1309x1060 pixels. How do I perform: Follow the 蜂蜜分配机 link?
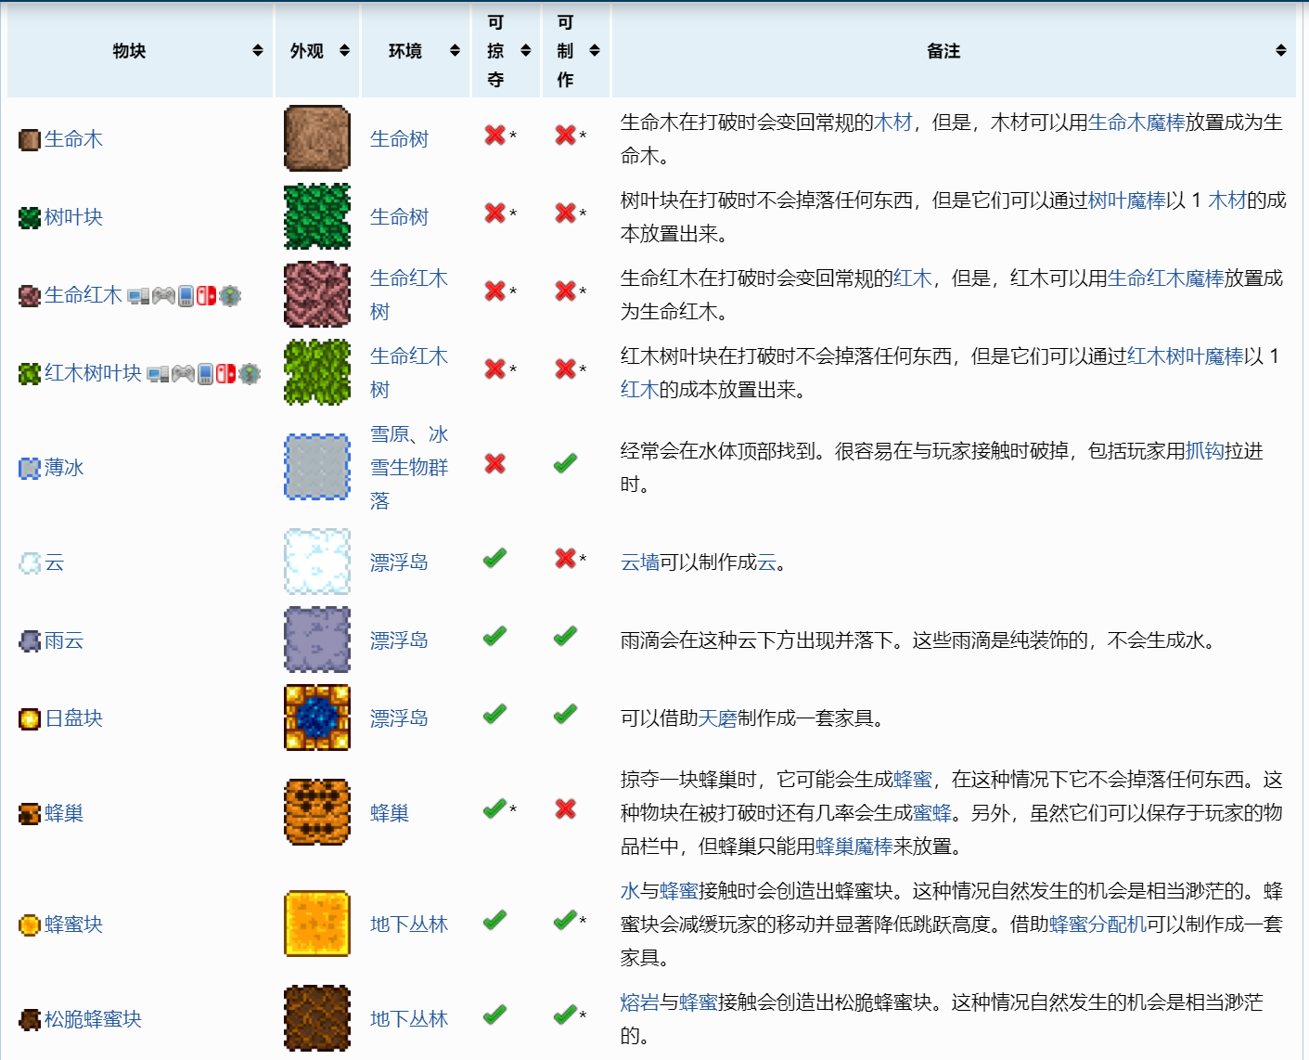point(1097,924)
